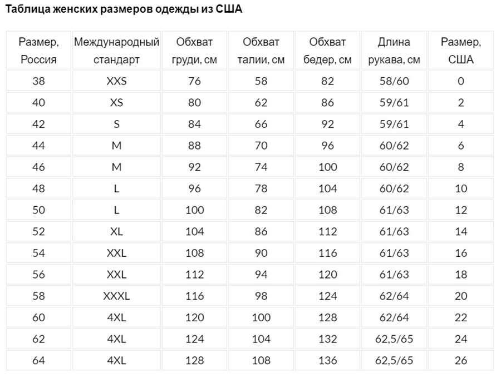
Task: Click the US size 0 cell
Action: [461, 81]
